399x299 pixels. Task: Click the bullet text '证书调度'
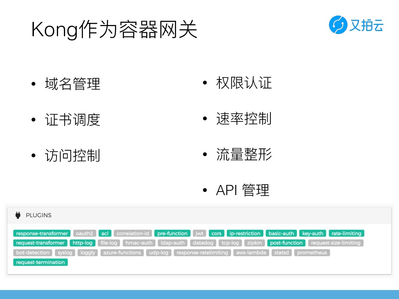click(x=72, y=120)
